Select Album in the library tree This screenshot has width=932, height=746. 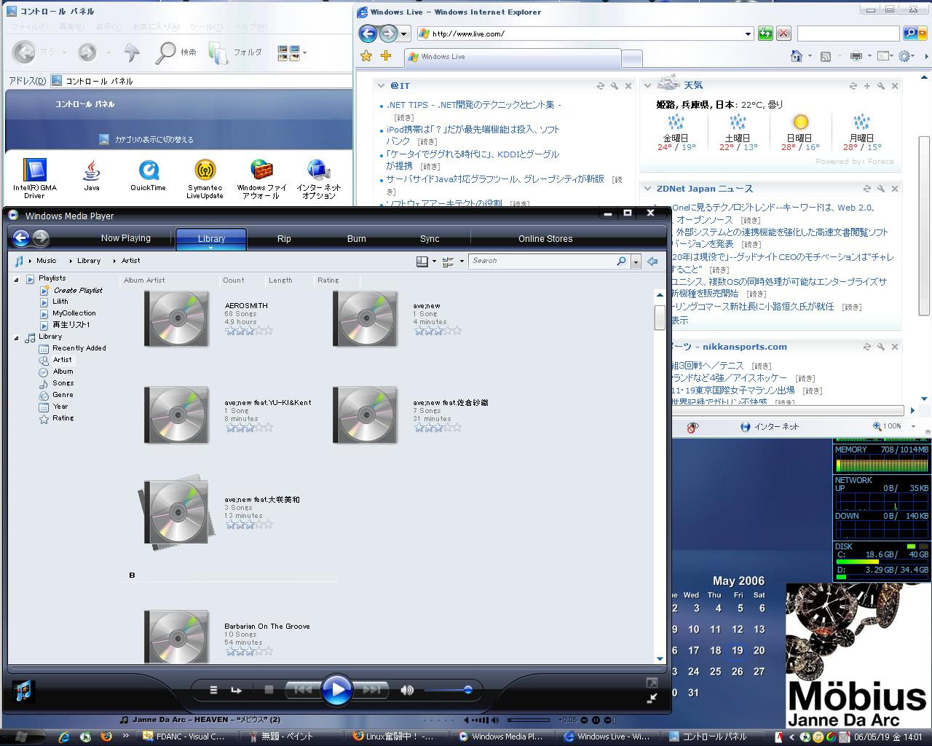tap(63, 371)
